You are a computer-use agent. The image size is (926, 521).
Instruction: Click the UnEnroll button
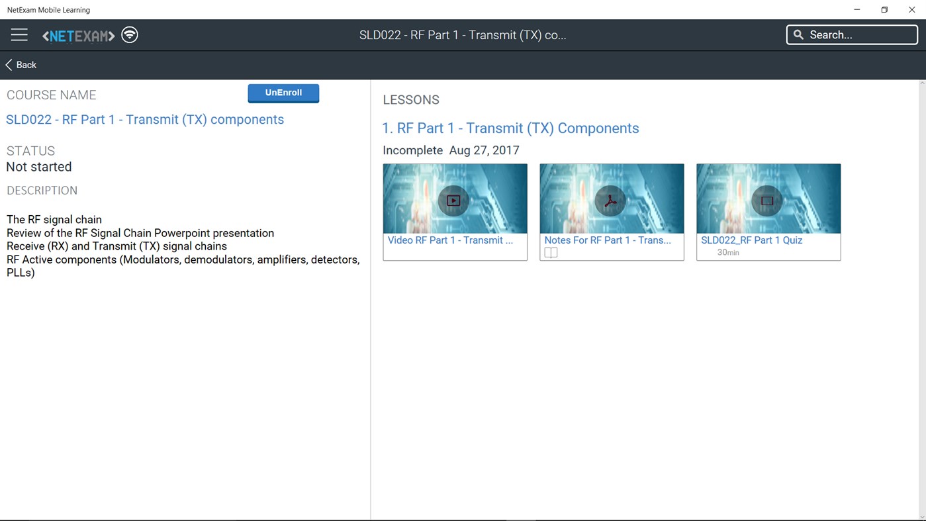pyautogui.click(x=283, y=93)
